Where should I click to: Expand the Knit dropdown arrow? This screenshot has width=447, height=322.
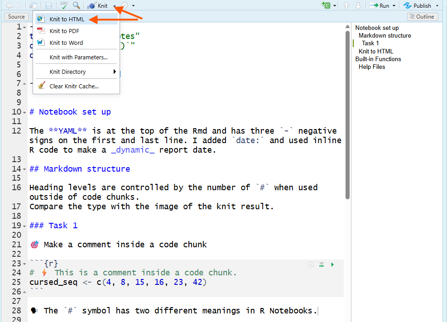(x=114, y=6)
